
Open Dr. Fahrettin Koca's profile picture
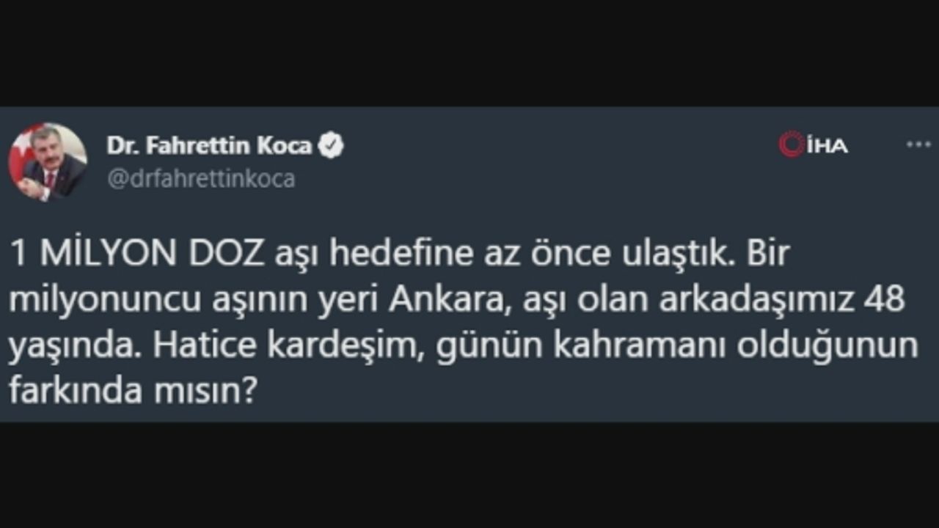click(48, 162)
